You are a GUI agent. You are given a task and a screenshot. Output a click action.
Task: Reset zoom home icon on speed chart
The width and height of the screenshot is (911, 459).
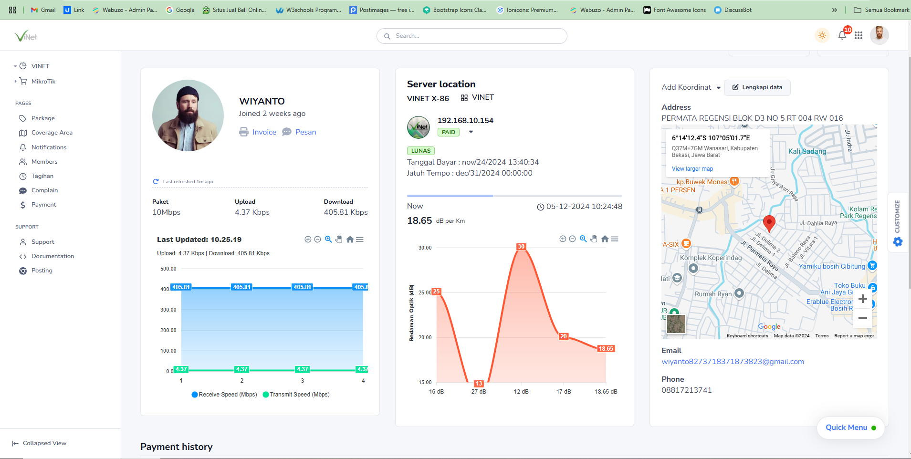pos(350,240)
